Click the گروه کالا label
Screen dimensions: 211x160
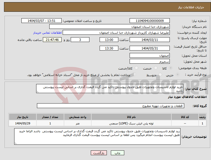200,106
